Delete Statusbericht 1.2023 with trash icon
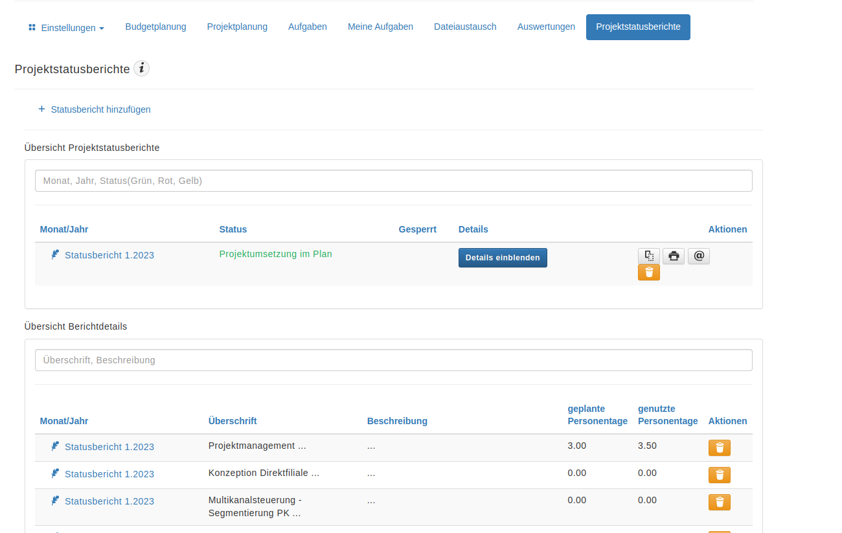Image resolution: width=842 pixels, height=533 pixels. coord(649,273)
